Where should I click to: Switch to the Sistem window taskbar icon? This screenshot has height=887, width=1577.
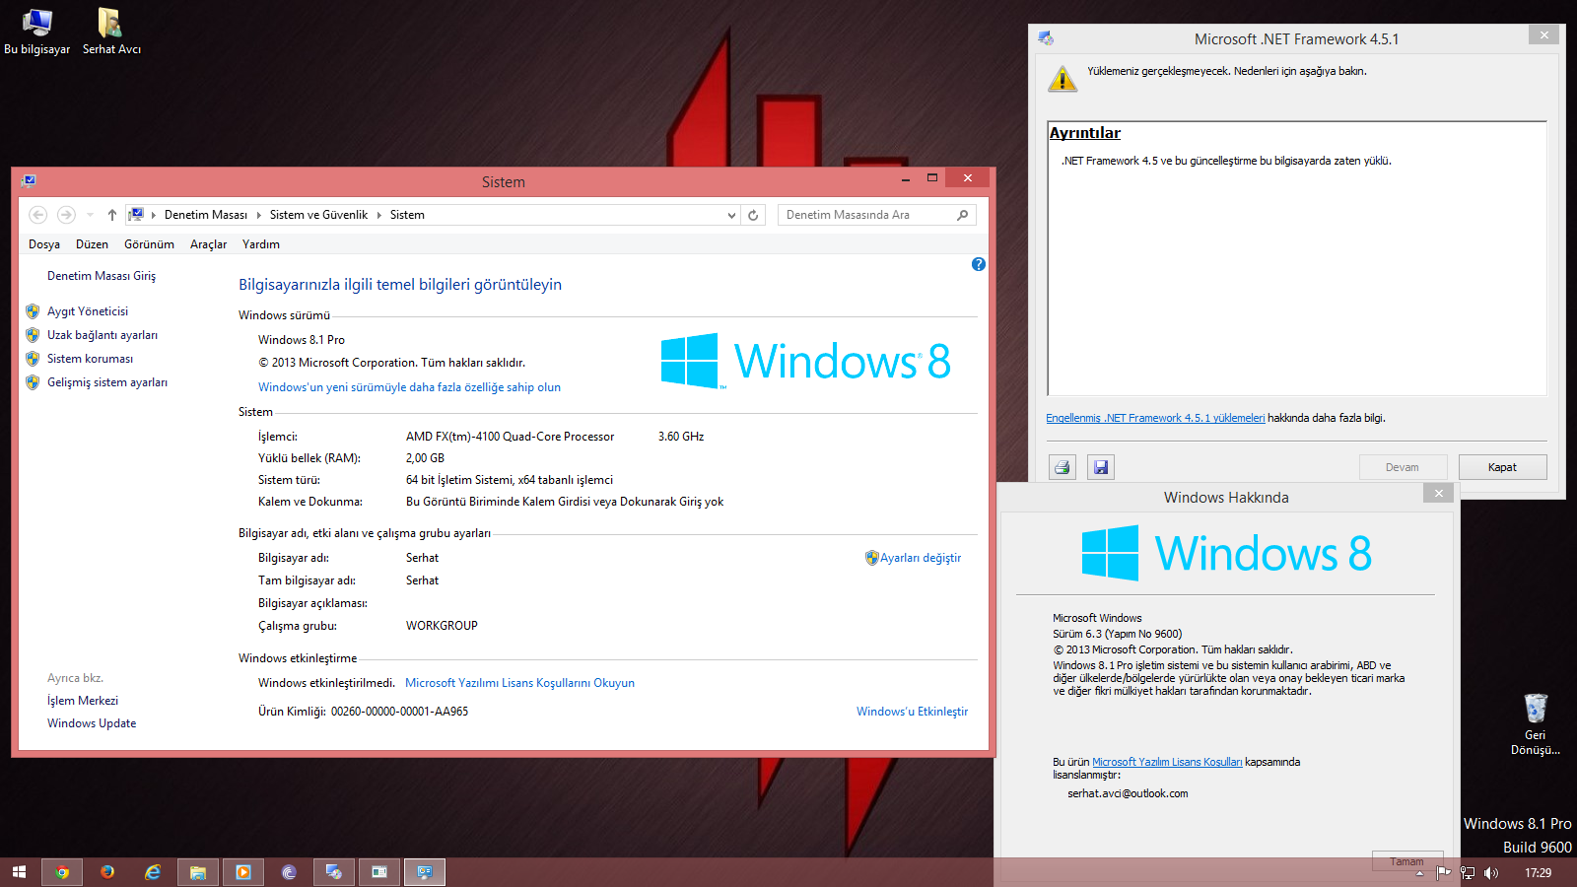click(425, 872)
